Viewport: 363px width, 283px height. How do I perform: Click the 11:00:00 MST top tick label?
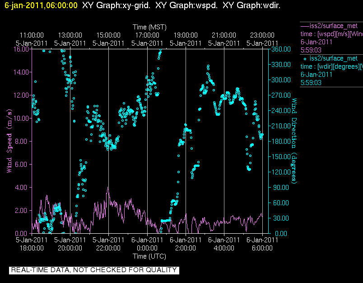32,35
